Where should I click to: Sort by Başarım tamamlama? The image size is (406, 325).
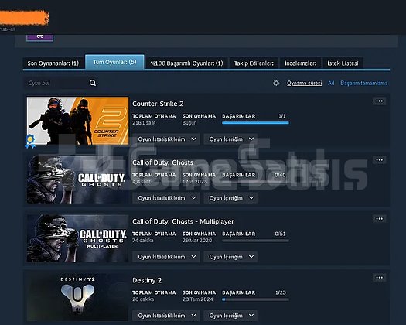pos(363,84)
